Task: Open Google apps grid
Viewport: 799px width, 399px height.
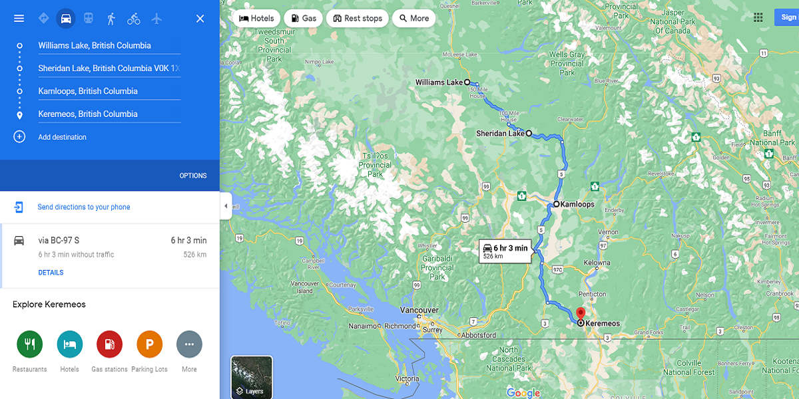Action: 758,18
